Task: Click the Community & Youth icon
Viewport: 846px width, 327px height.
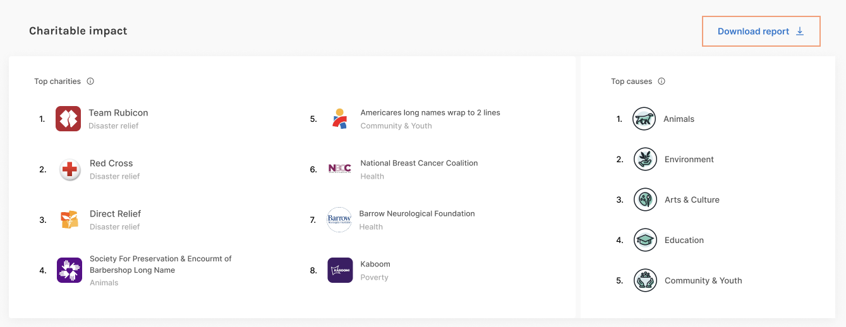Action: point(645,280)
